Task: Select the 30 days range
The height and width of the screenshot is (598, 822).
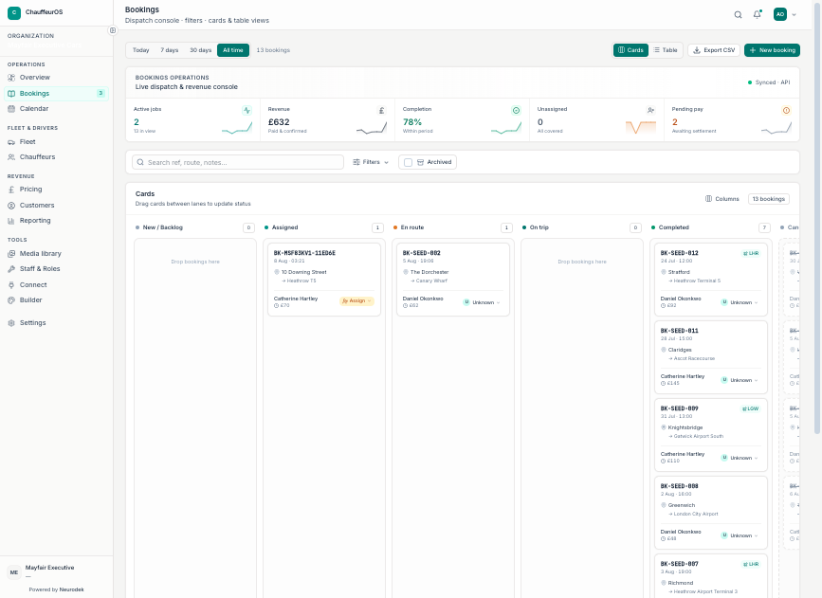Action: (200, 50)
